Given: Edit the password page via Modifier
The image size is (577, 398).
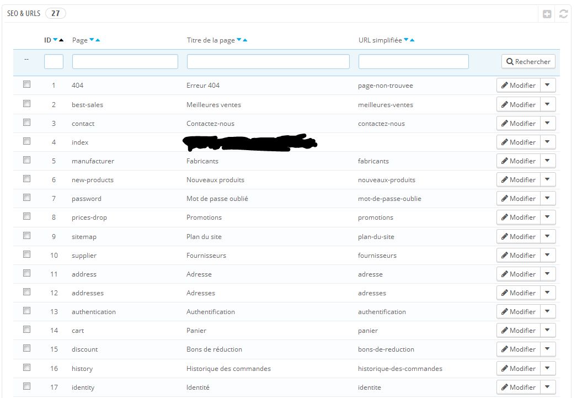Looking at the screenshot, I should tap(519, 198).
